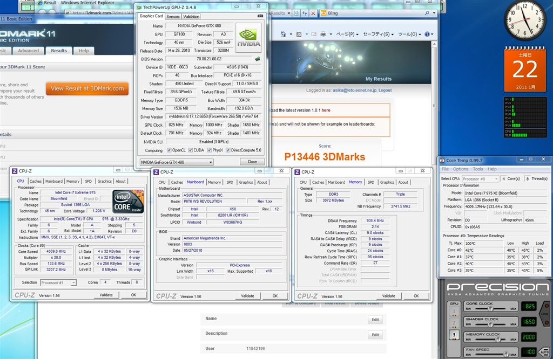The width and height of the screenshot is (553, 359).
Task: Click the NVIDIA logo in GPU-Z
Action: 248,38
